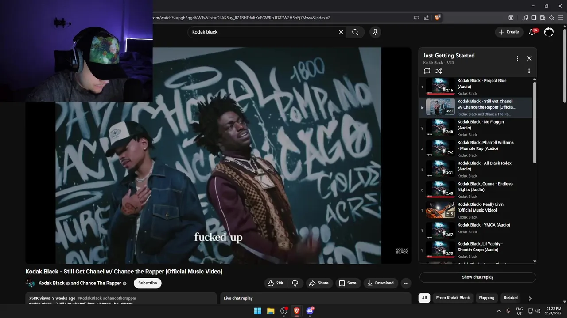This screenshot has height=318, width=567.
Task: Click the share page icon in address bar
Action: 426,18
